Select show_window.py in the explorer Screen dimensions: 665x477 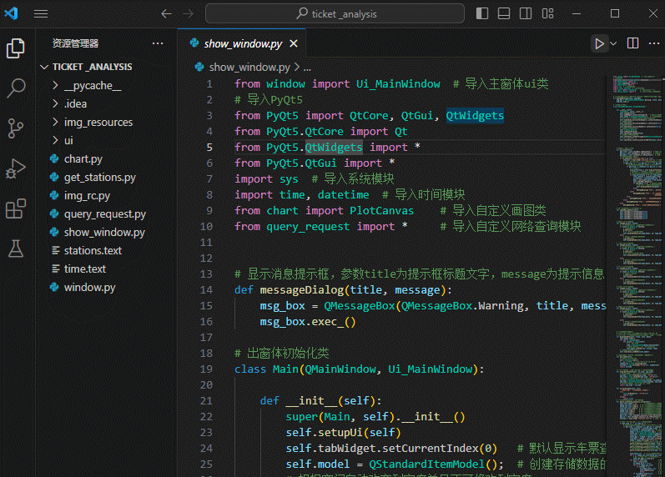[104, 233]
